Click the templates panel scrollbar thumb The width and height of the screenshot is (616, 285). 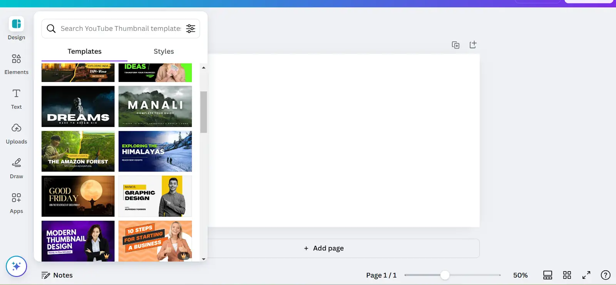tap(204, 112)
